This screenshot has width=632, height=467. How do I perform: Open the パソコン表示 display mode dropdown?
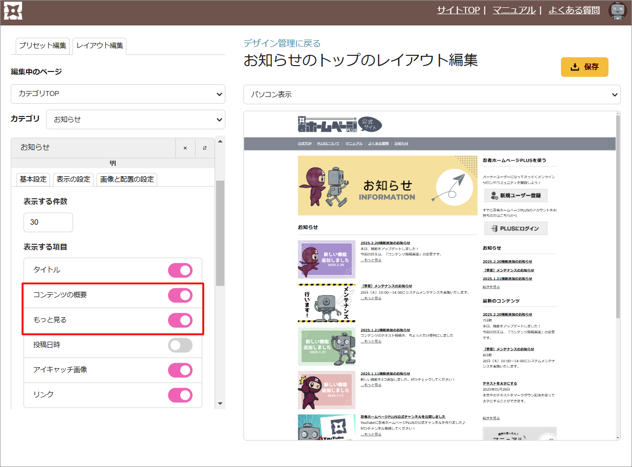click(432, 94)
